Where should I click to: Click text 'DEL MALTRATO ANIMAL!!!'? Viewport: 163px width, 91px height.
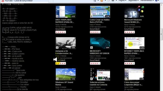pos(20,42)
